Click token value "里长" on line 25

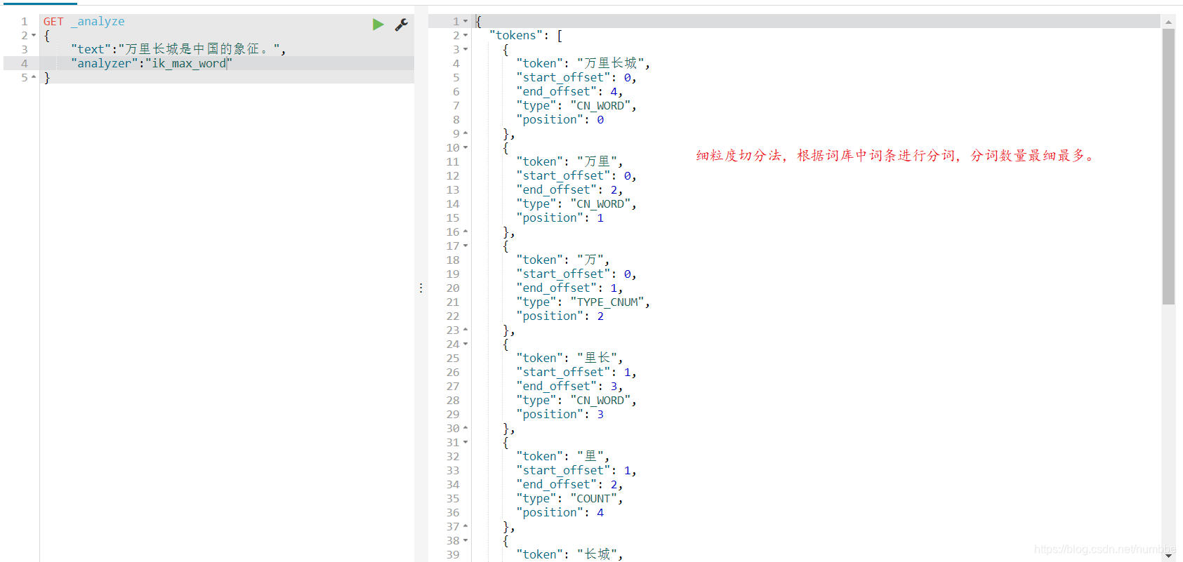[x=597, y=358]
